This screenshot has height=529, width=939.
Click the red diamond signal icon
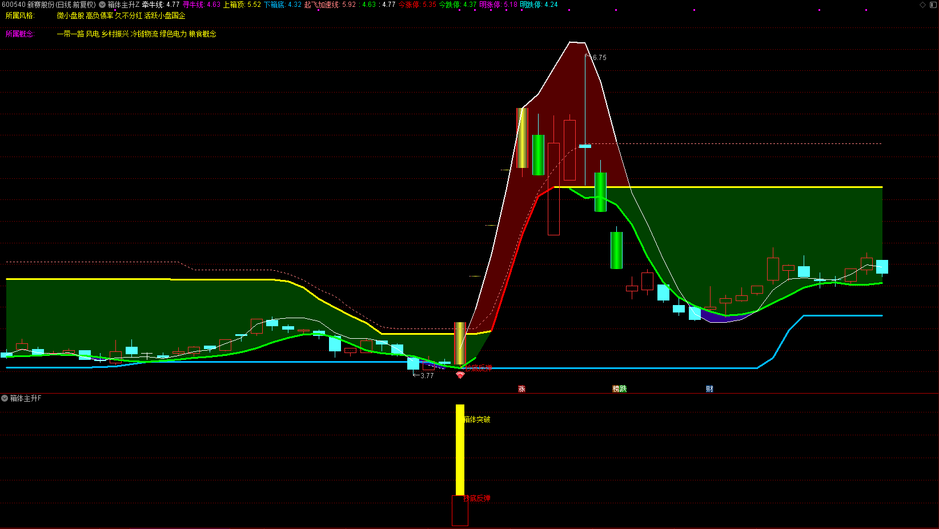click(460, 375)
